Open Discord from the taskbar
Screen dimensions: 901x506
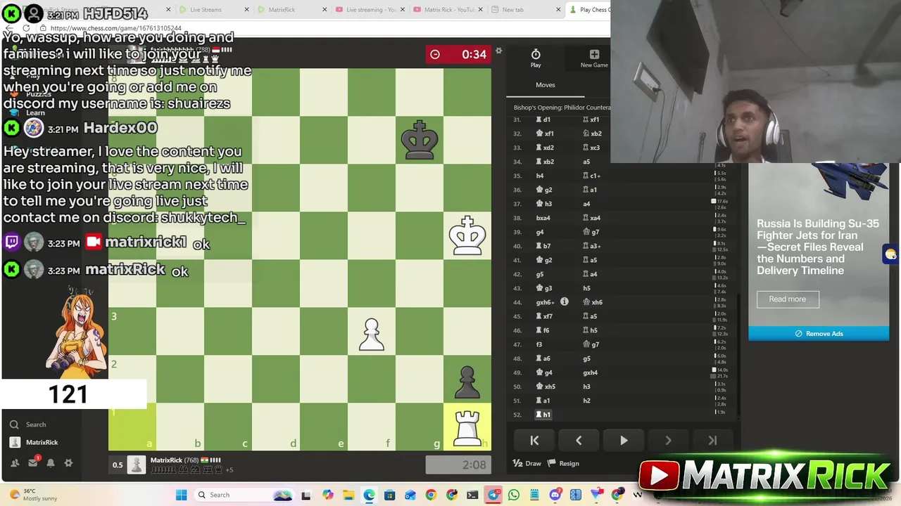click(x=555, y=495)
